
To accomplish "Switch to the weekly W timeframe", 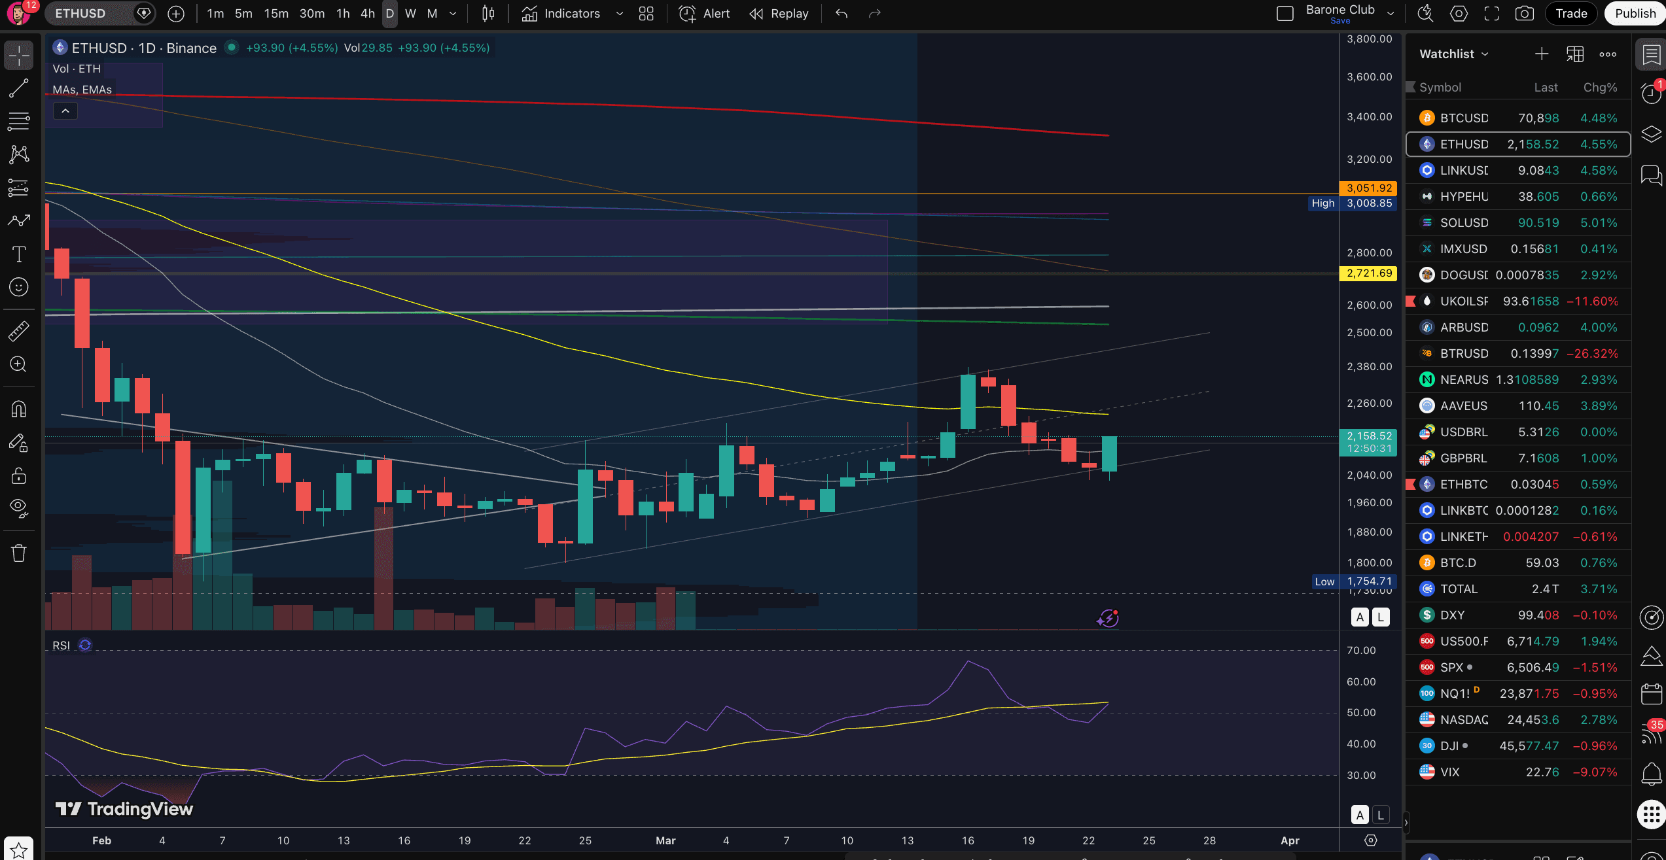I will [x=410, y=14].
